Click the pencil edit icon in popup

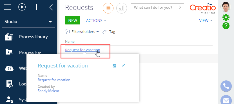[x=123, y=65]
